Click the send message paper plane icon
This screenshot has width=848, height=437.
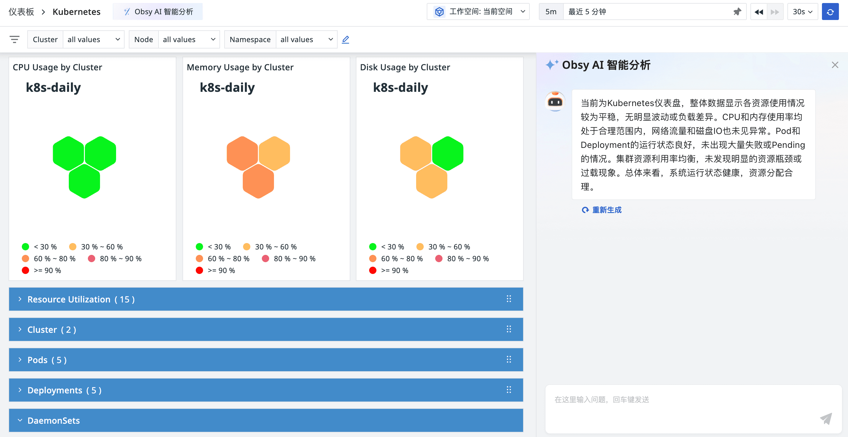[x=826, y=419]
